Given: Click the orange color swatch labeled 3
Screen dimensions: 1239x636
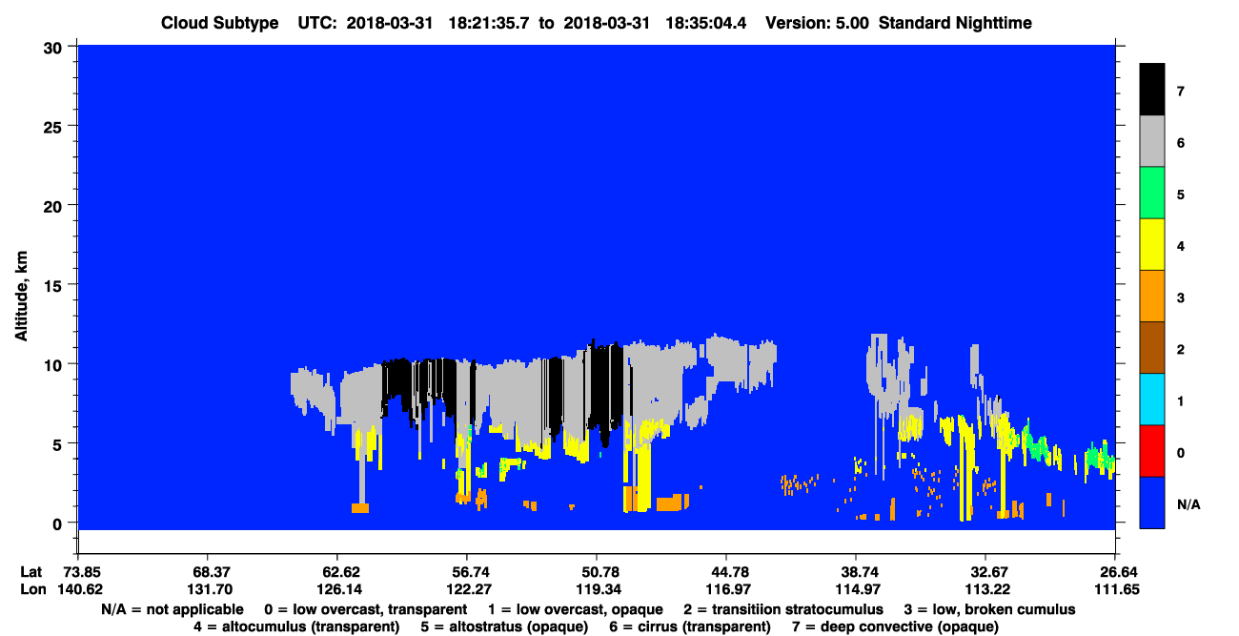Looking at the screenshot, I should point(1152,297).
